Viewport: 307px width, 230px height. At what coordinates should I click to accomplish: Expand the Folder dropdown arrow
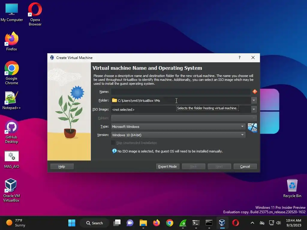pos(254,101)
